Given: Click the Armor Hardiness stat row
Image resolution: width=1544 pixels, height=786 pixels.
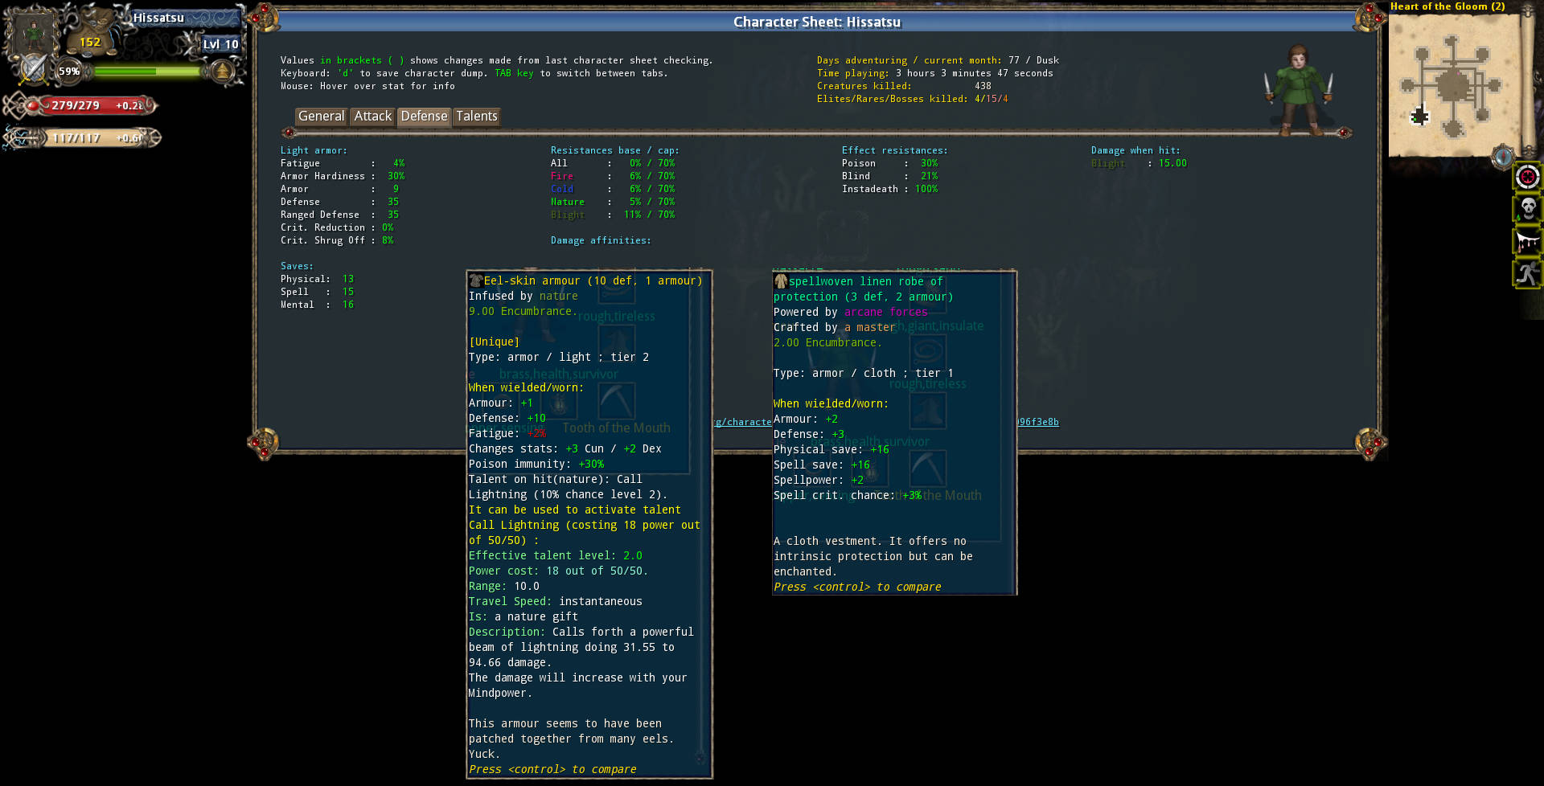Looking at the screenshot, I should pos(343,176).
